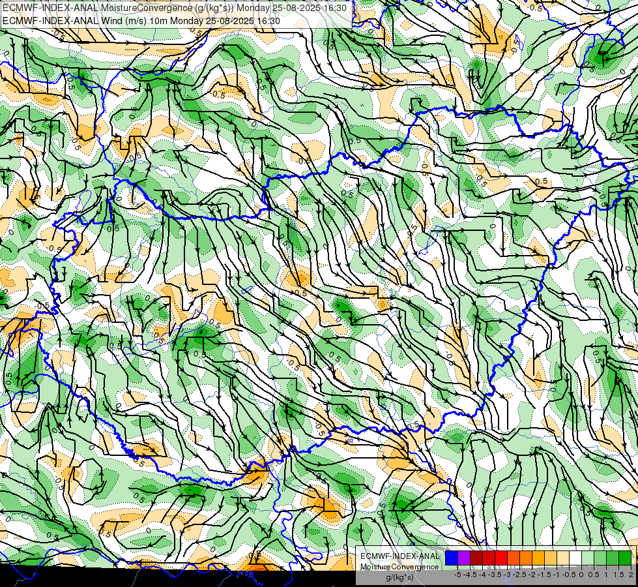Click the 2 legend tick label

(631, 575)
